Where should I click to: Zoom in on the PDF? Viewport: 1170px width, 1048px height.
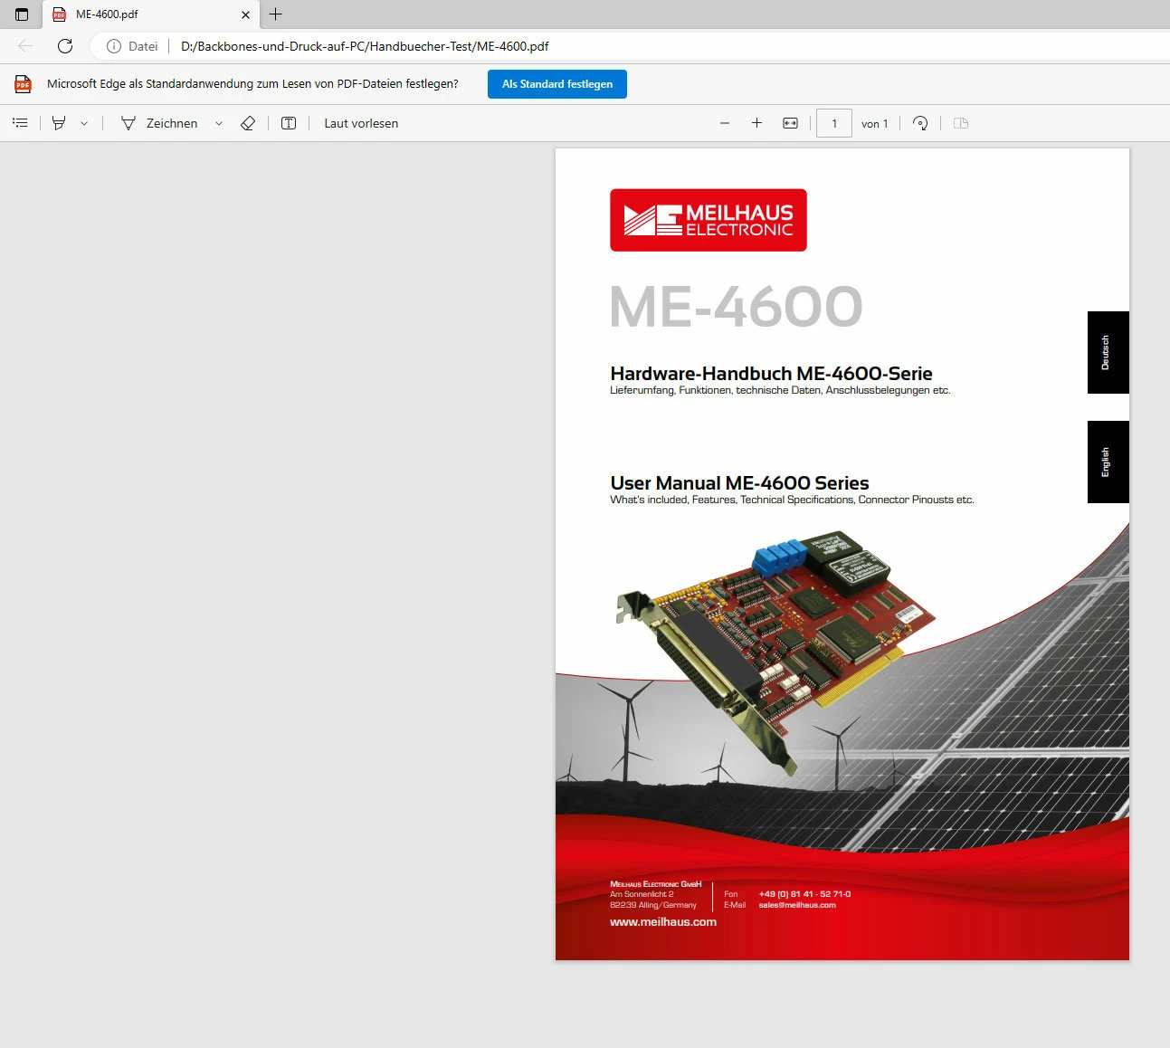[x=756, y=123]
